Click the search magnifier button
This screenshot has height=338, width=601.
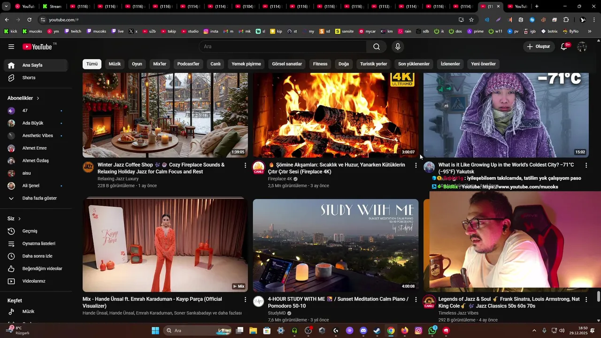click(377, 46)
